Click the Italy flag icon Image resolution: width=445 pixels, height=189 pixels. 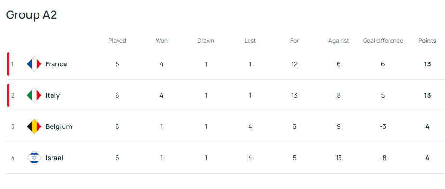click(x=34, y=95)
